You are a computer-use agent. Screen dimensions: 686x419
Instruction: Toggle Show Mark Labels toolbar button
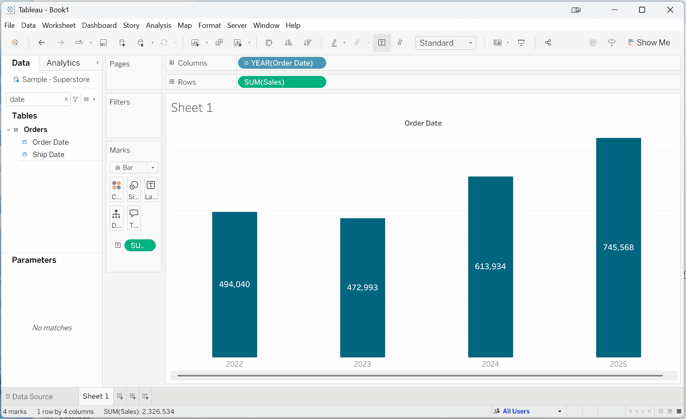pyautogui.click(x=382, y=43)
